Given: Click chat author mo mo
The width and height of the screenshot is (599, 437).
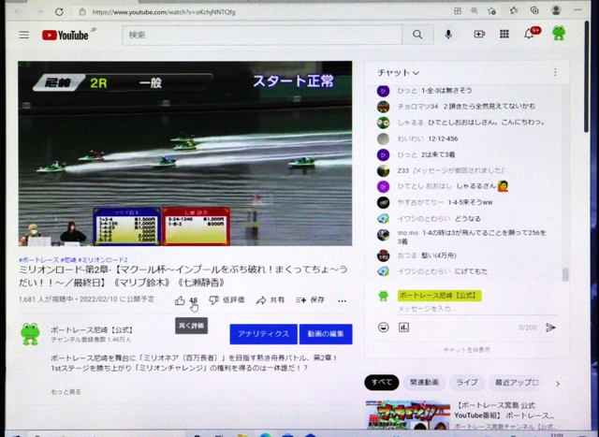Looking at the screenshot, I should [408, 233].
